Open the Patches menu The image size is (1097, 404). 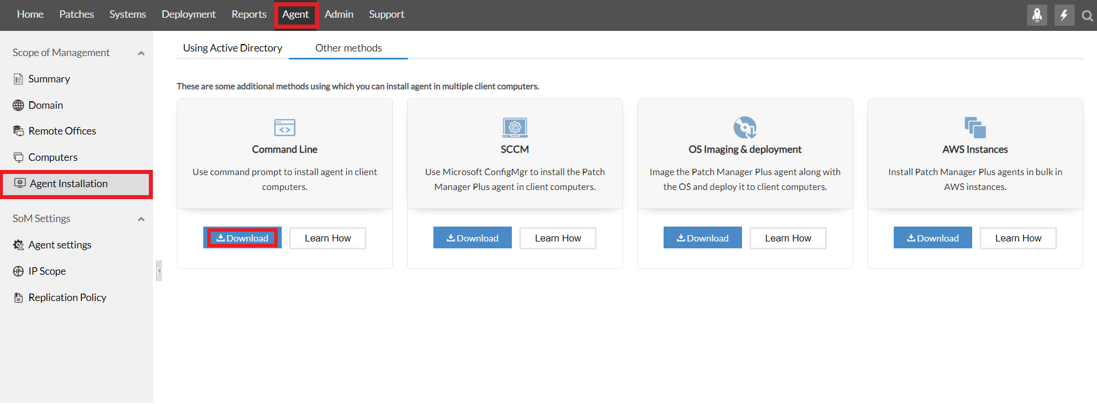pos(76,14)
